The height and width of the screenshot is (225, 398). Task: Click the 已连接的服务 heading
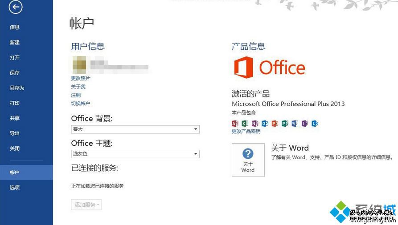[94, 168]
